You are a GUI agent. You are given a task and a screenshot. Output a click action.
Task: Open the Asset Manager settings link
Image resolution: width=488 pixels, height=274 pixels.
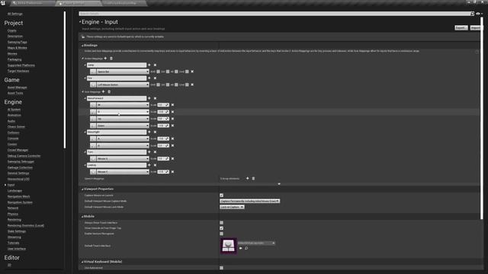pyautogui.click(x=17, y=88)
